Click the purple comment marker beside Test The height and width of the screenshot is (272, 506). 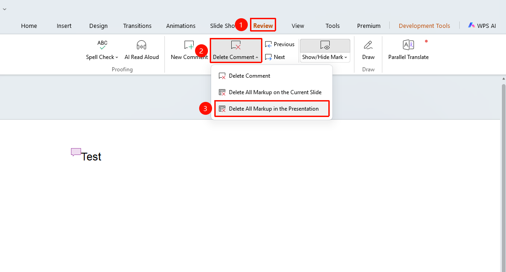click(76, 152)
